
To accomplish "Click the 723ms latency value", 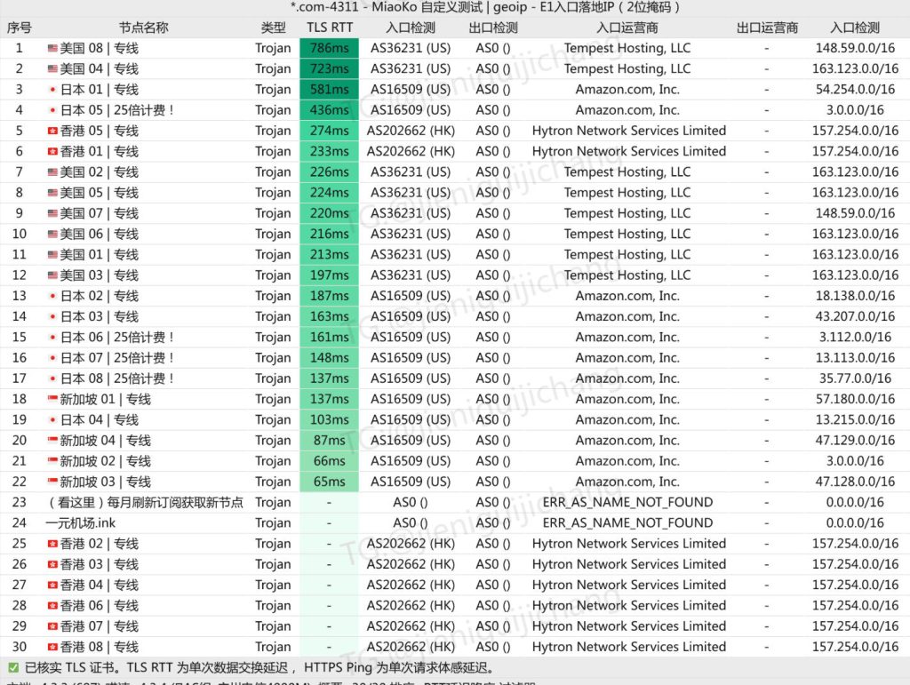I will [329, 69].
